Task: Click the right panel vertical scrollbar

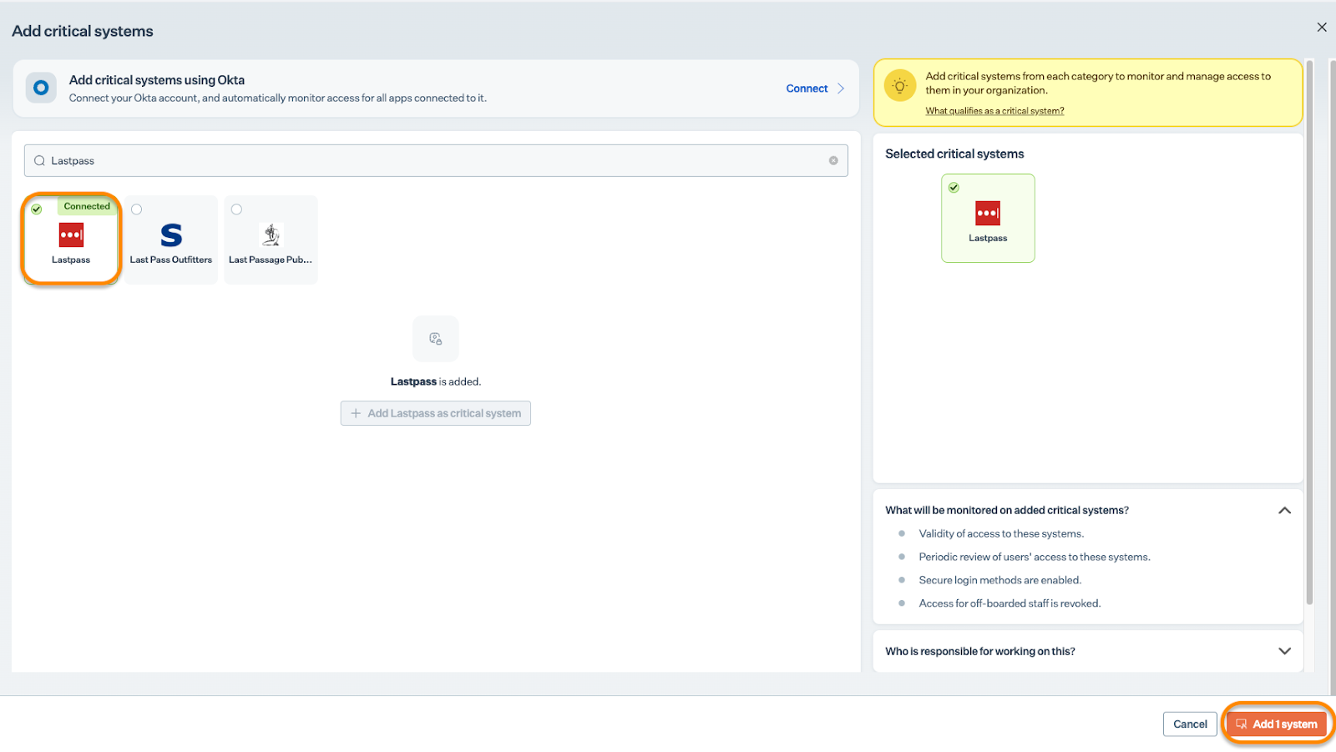Action: tap(1309, 332)
